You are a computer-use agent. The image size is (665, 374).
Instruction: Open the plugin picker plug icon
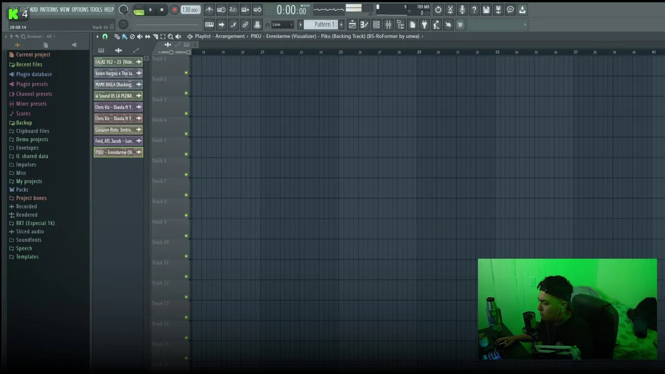[x=424, y=24]
